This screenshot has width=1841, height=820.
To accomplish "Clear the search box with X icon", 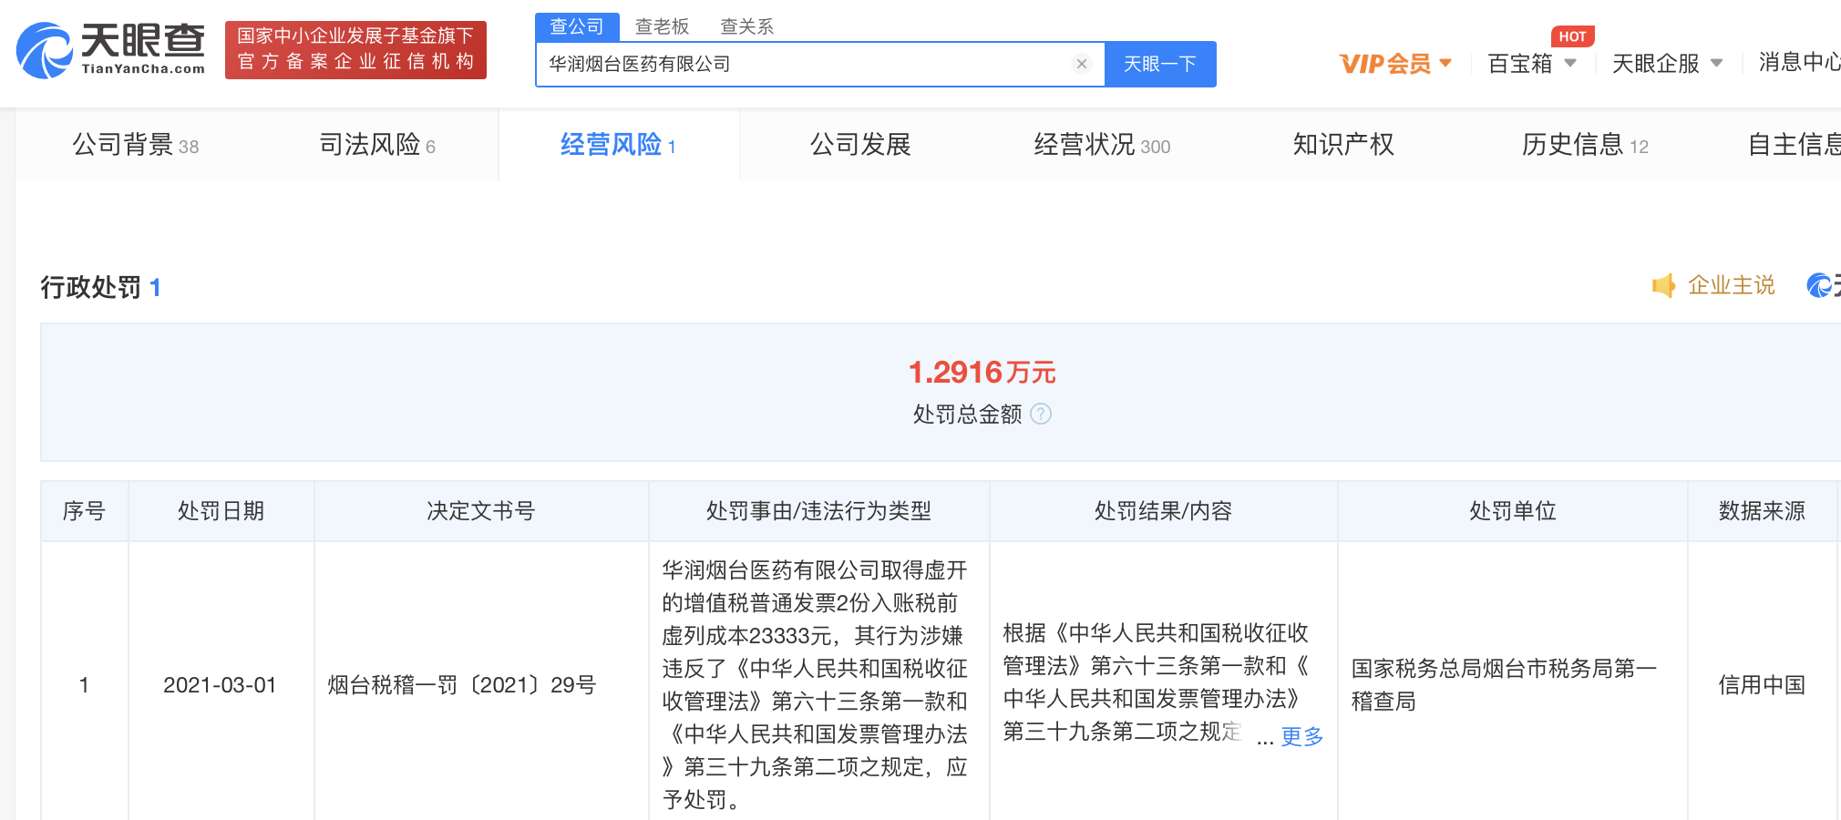I will tap(1081, 64).
